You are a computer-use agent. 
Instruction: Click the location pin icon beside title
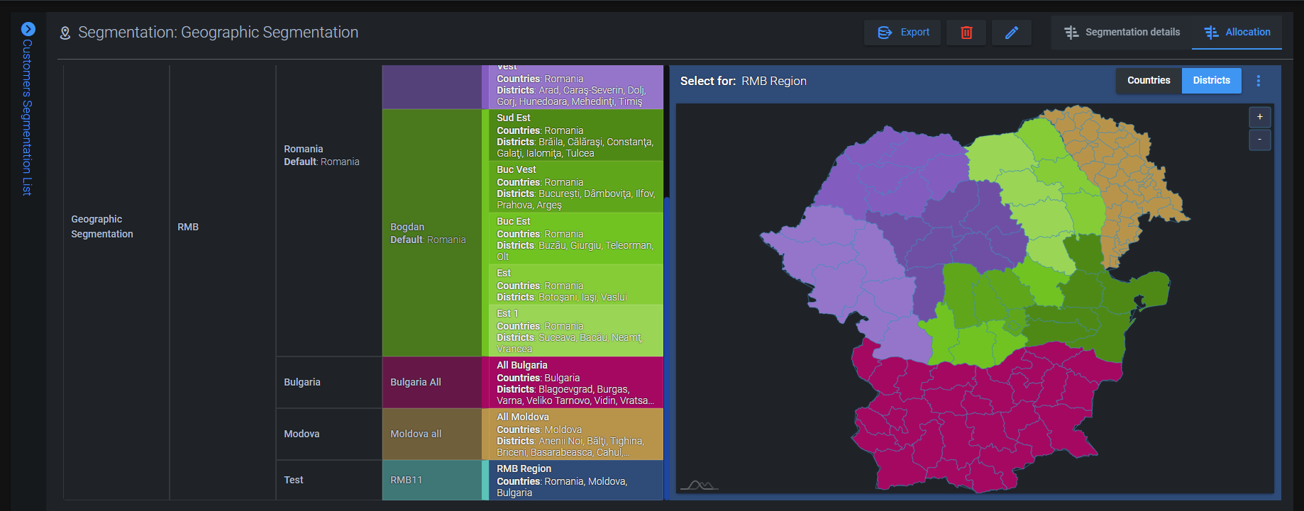coord(65,33)
